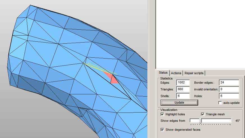Click the Holes count field

pyautogui.click(x=229, y=96)
